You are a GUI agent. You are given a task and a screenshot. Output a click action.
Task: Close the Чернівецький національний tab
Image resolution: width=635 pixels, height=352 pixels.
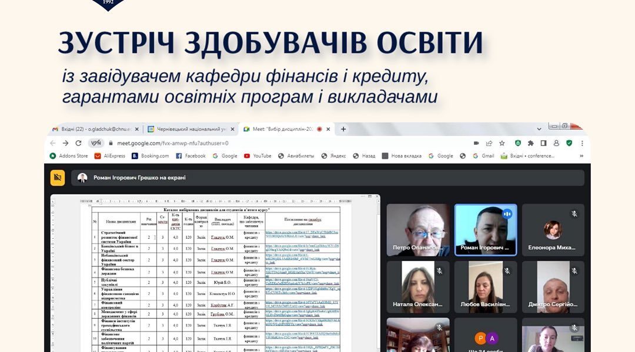[x=232, y=129]
